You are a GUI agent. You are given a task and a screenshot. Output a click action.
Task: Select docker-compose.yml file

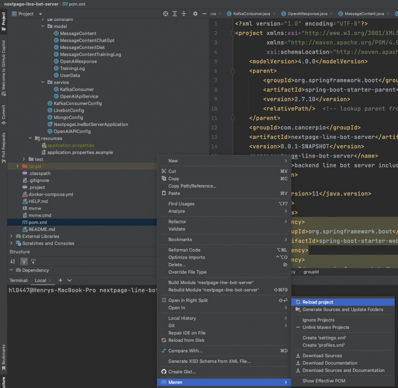tap(51, 194)
